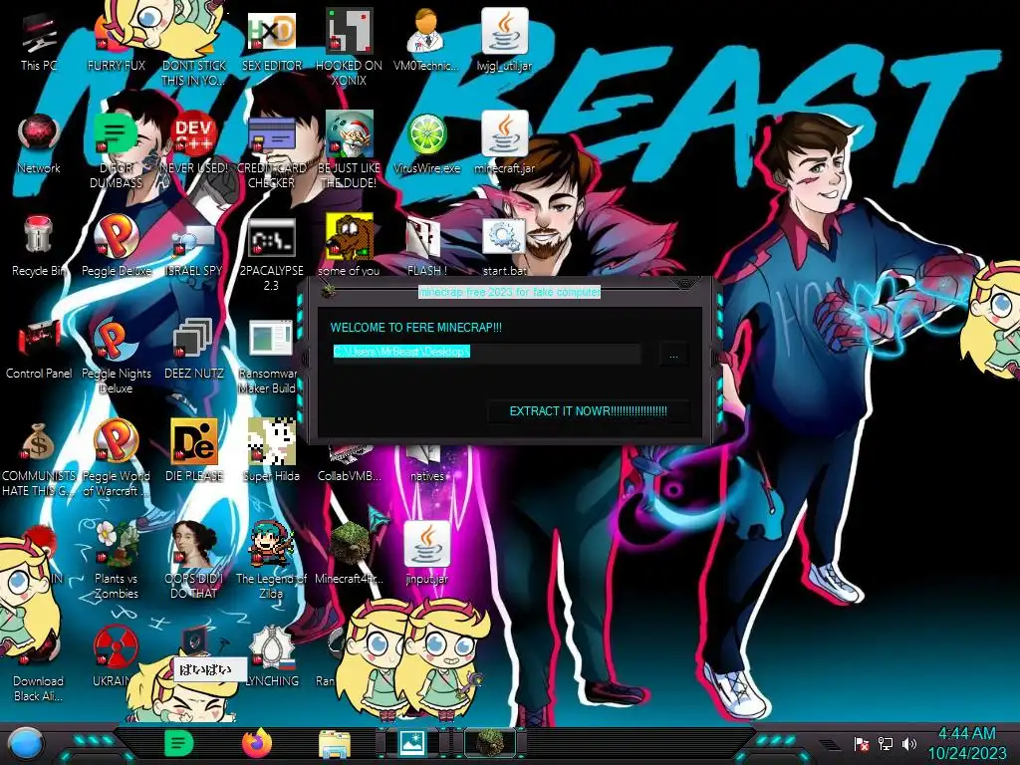Select the "some of you" dog icon
Screen dimensions: 1020x765
coord(349,247)
